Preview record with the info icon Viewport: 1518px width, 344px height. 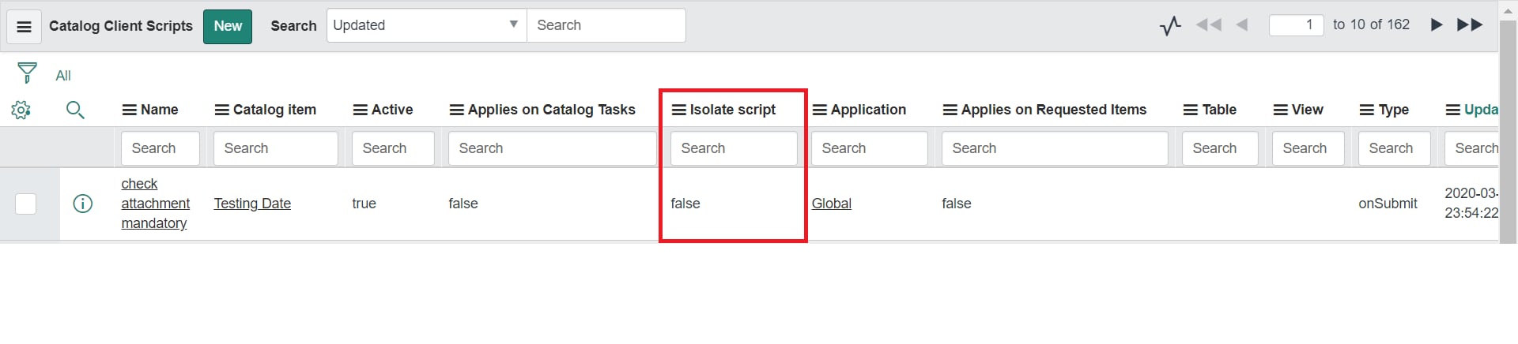click(x=82, y=204)
